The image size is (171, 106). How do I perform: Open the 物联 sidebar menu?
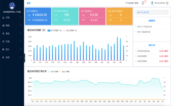[x=12, y=26]
